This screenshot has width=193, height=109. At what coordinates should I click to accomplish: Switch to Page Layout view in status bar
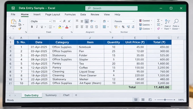point(143,100)
